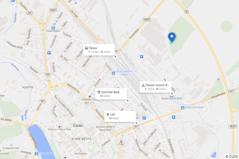Screen dimensions: 239x159
Task: Click the parking icon near Vrchovská street
Action: pyautogui.click(x=141, y=57)
